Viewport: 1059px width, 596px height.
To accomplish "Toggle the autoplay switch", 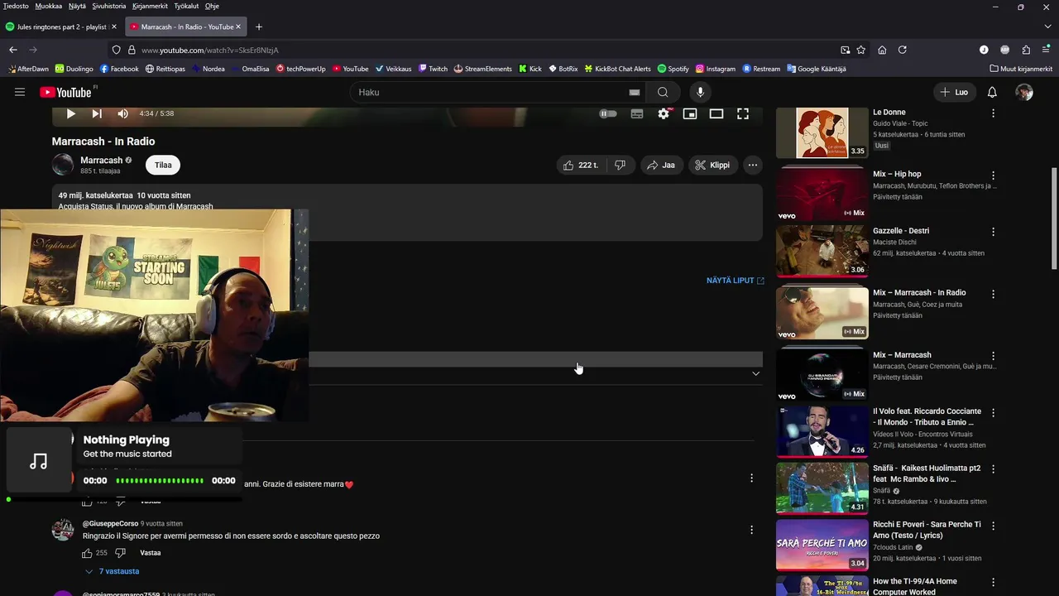I will pos(608,113).
